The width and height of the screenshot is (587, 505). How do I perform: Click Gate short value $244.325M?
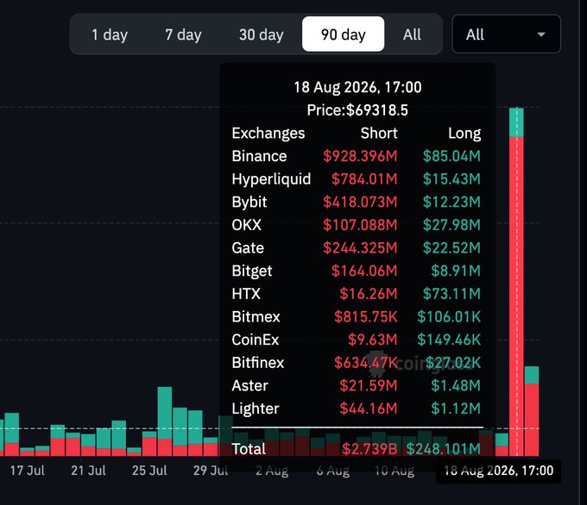[x=360, y=248]
